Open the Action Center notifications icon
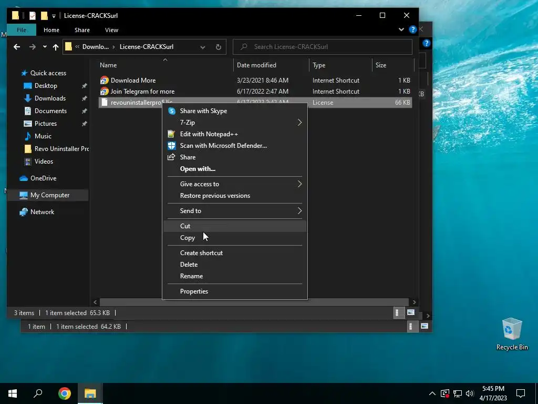Screen dimensions: 538x404 pyautogui.click(x=521, y=393)
